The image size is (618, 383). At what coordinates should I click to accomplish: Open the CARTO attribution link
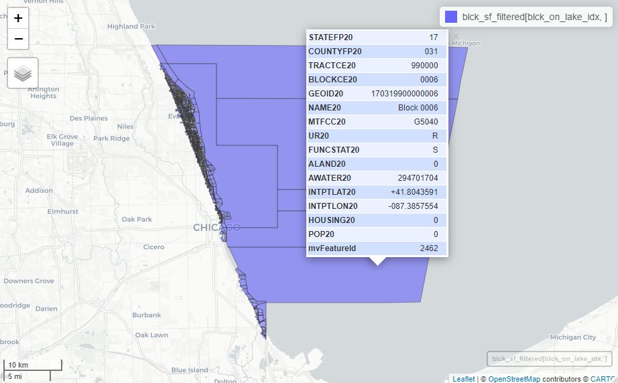603,379
